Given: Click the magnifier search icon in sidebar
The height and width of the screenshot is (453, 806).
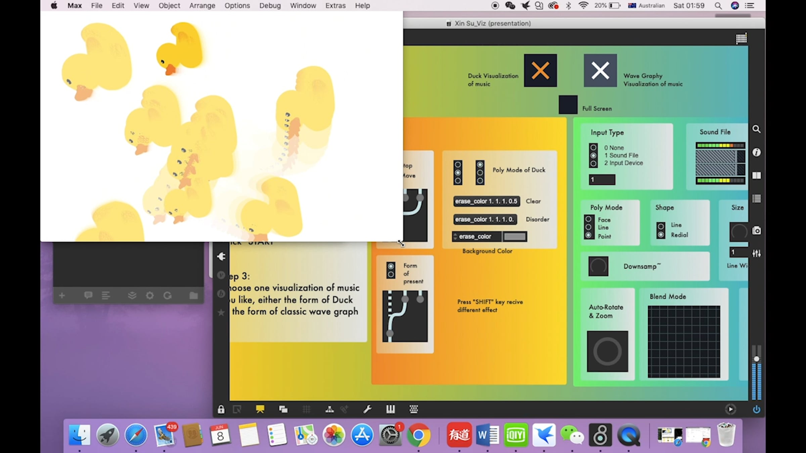Looking at the screenshot, I should click(756, 129).
